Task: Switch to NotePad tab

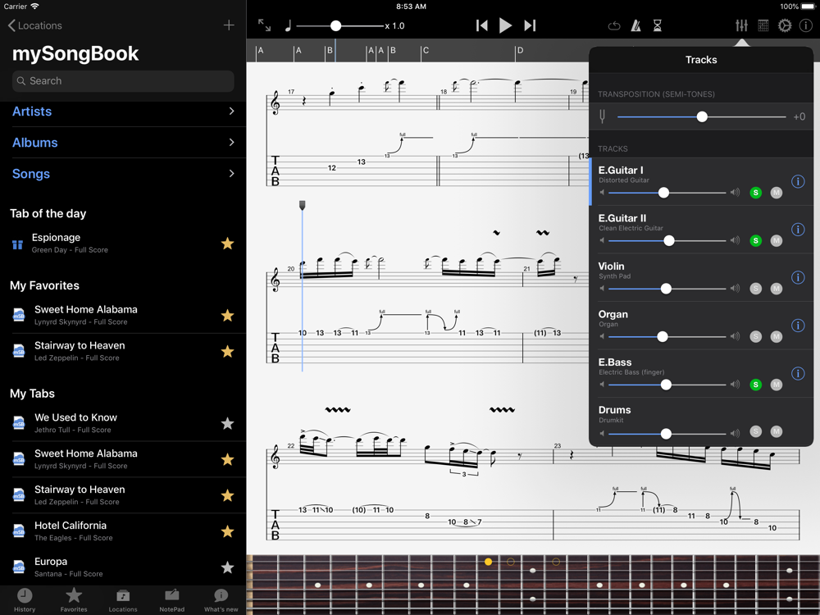Action: [172, 600]
